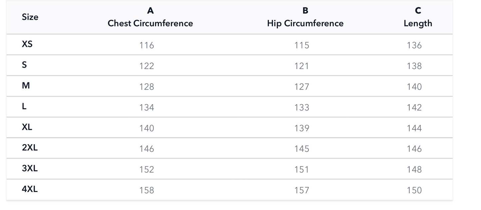Select the M size row label
481x210 pixels.
pos(26,86)
